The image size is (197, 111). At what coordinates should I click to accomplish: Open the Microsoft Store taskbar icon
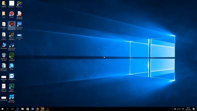pos(27,109)
